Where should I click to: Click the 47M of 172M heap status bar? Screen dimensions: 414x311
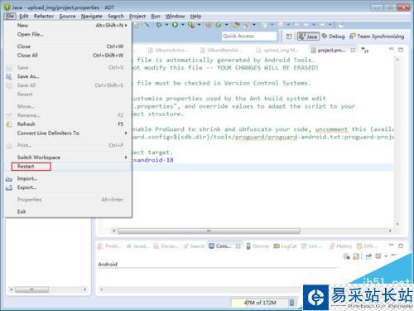260,303
